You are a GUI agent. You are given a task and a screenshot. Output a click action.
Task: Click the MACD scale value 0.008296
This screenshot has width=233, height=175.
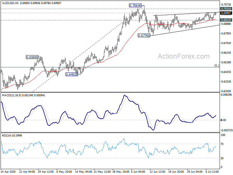tap(227, 94)
